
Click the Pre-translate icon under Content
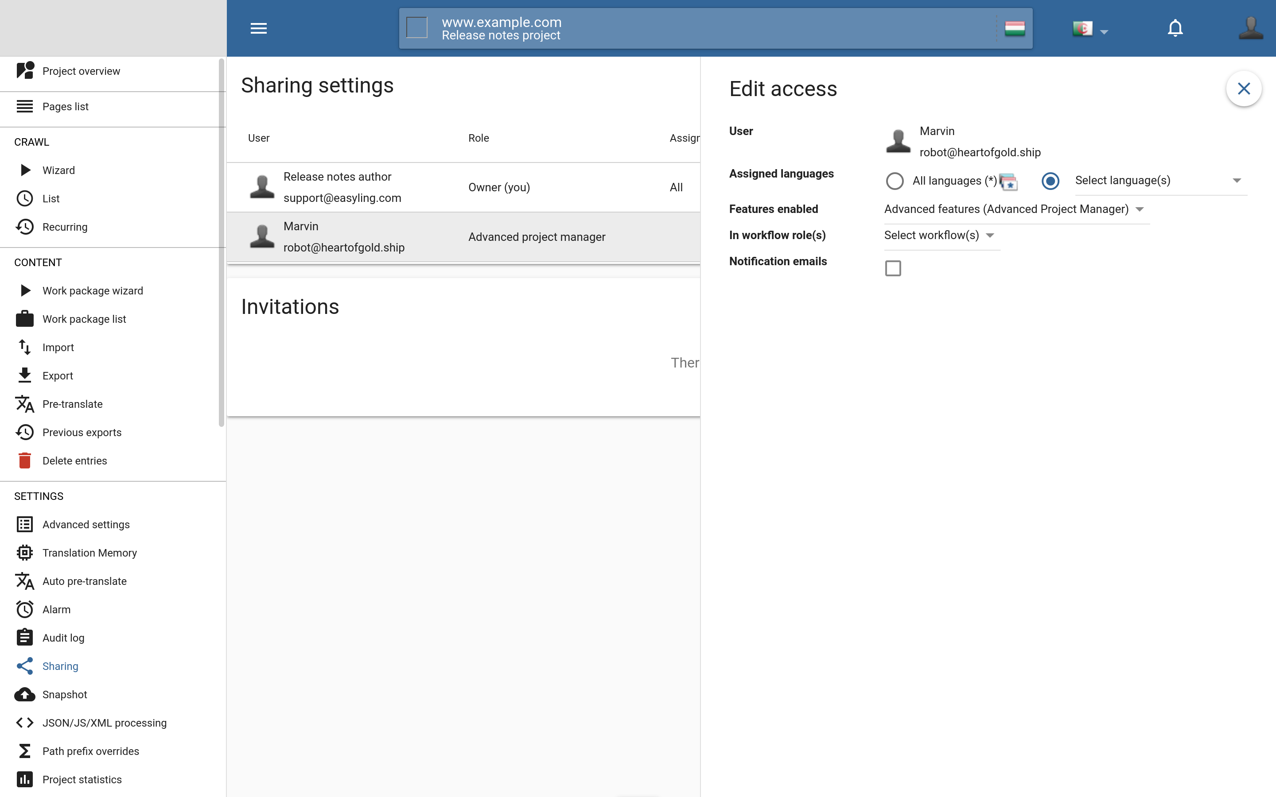point(25,404)
